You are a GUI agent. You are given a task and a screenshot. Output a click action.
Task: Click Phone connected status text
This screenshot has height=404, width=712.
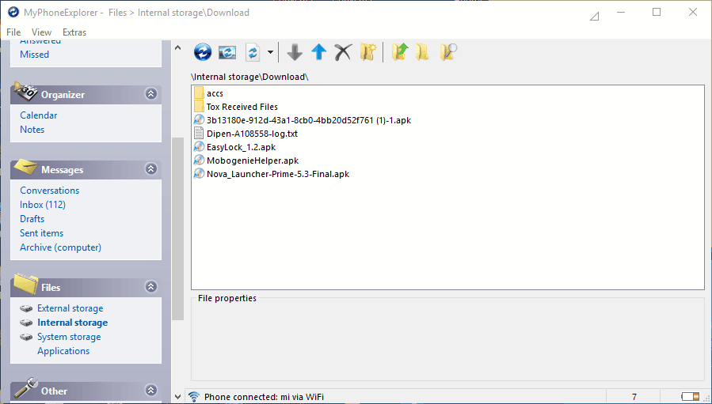coord(264,397)
